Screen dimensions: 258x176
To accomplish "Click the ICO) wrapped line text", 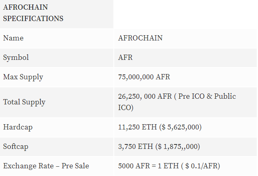I will (x=126, y=108).
